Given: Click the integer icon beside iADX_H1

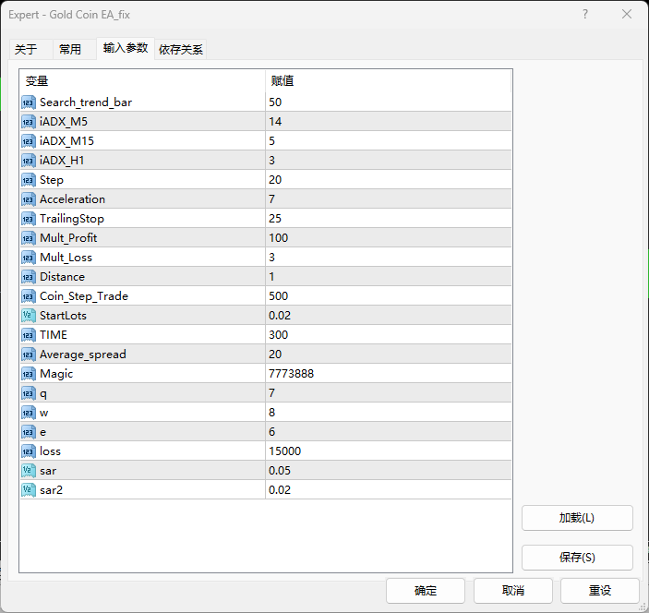Looking at the screenshot, I should (x=29, y=161).
